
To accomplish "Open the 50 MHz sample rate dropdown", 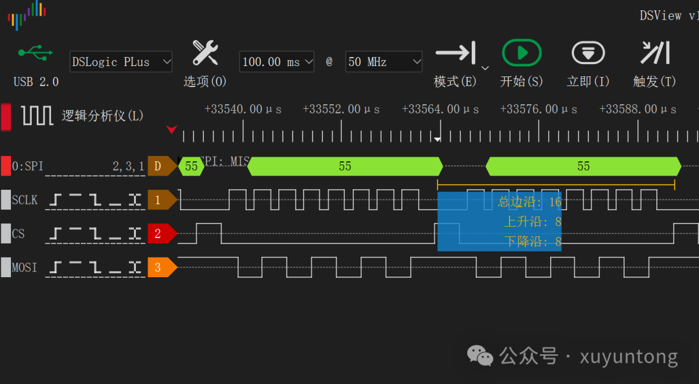I will tap(384, 62).
